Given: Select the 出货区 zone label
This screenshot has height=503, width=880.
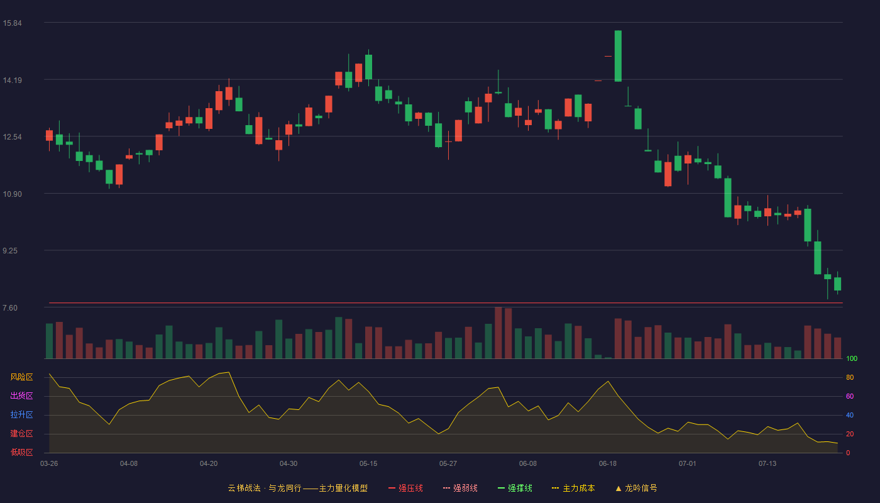Looking at the screenshot, I should click(x=21, y=396).
